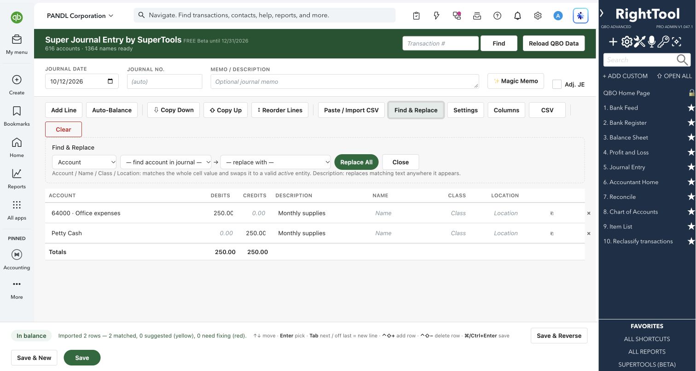Open the chat icon with pink dot

point(457,16)
